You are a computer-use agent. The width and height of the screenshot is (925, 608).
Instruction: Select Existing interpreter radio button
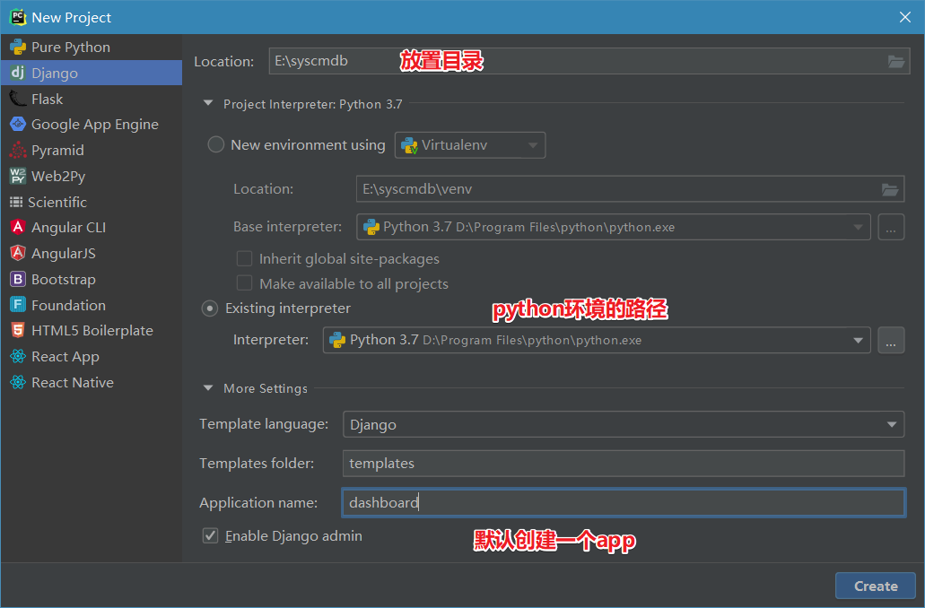coord(209,308)
